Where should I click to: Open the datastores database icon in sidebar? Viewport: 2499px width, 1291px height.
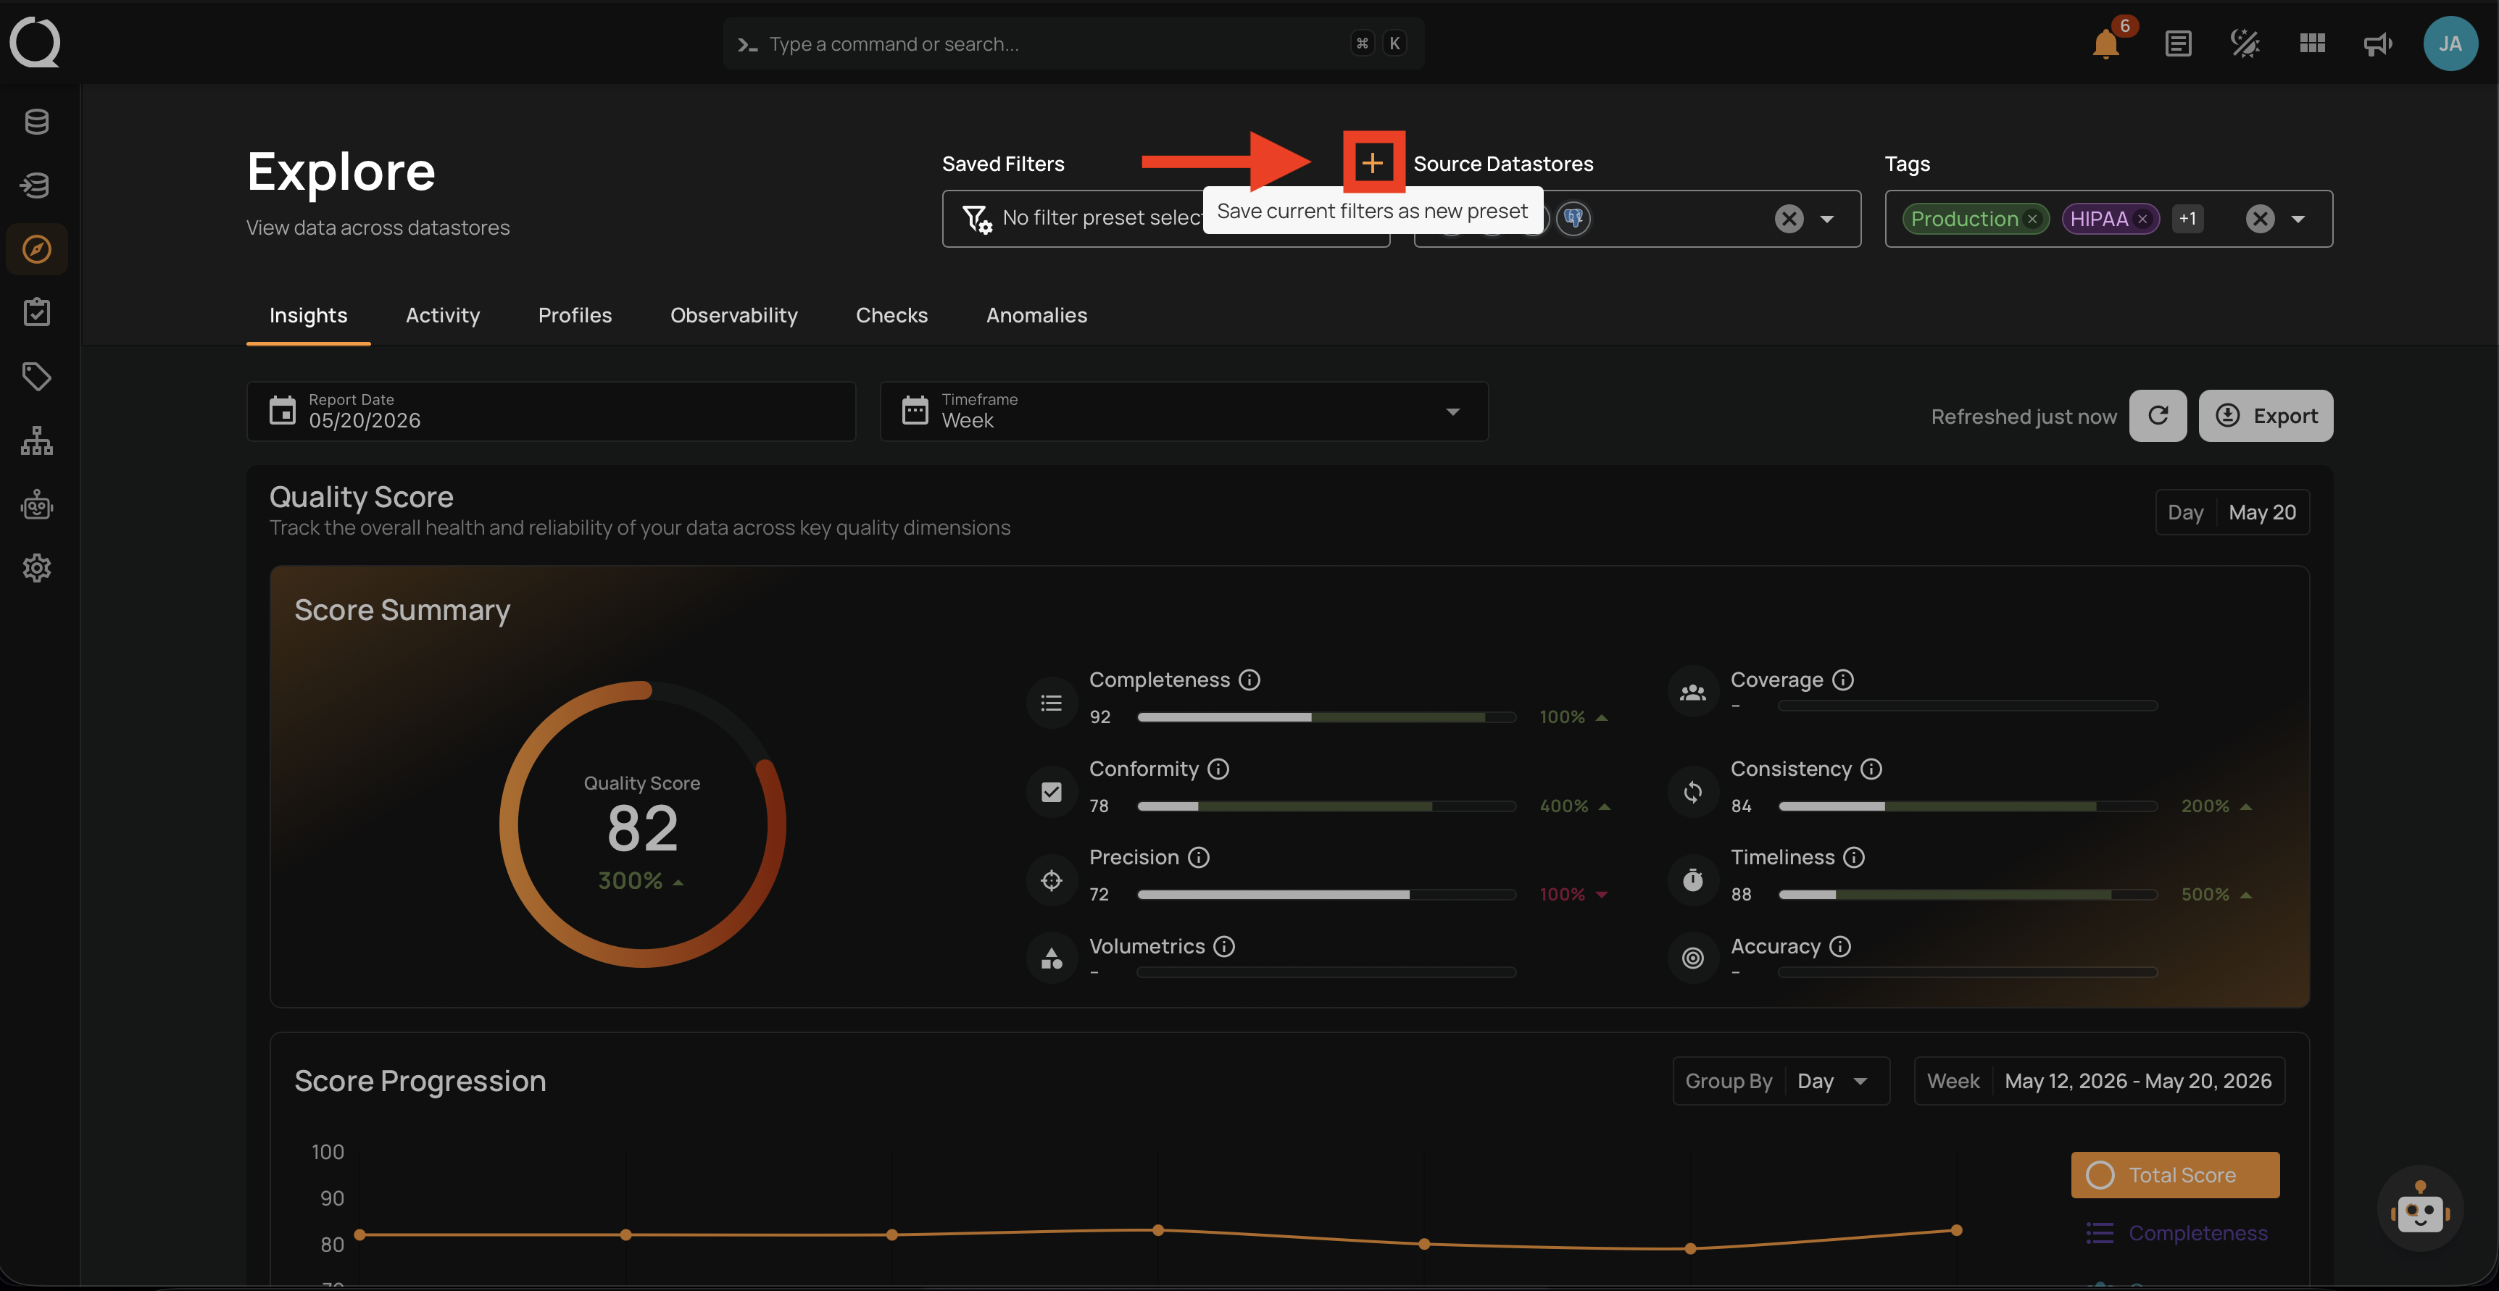tap(37, 122)
